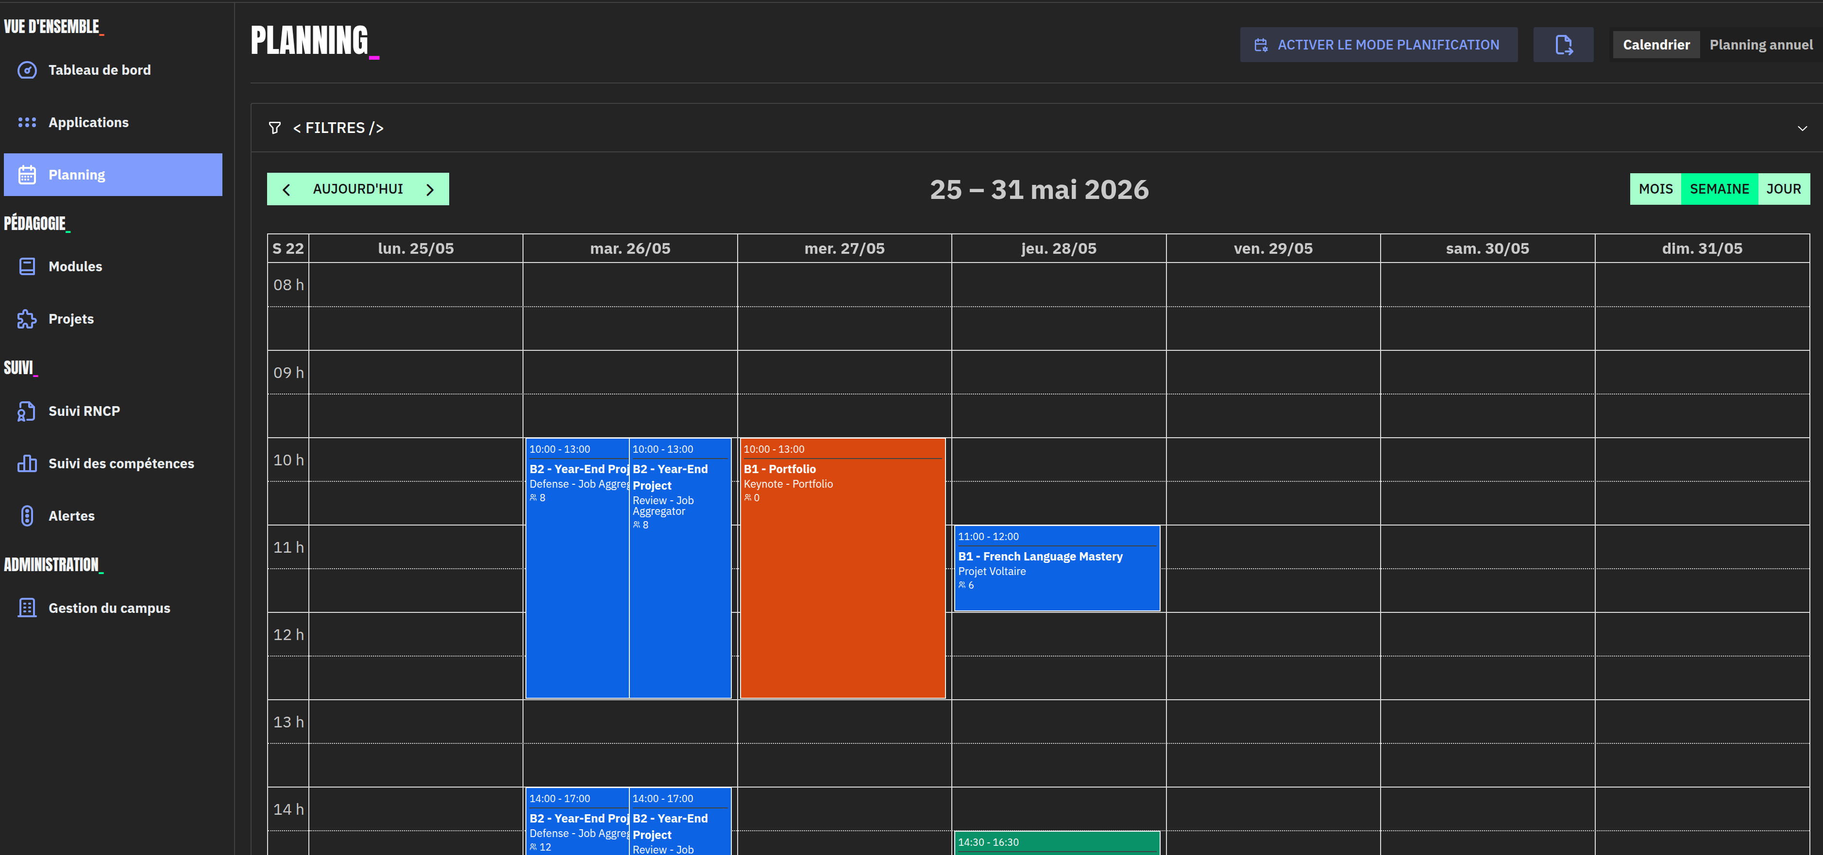Go to next week with right arrow
The width and height of the screenshot is (1823, 855).
tap(430, 190)
